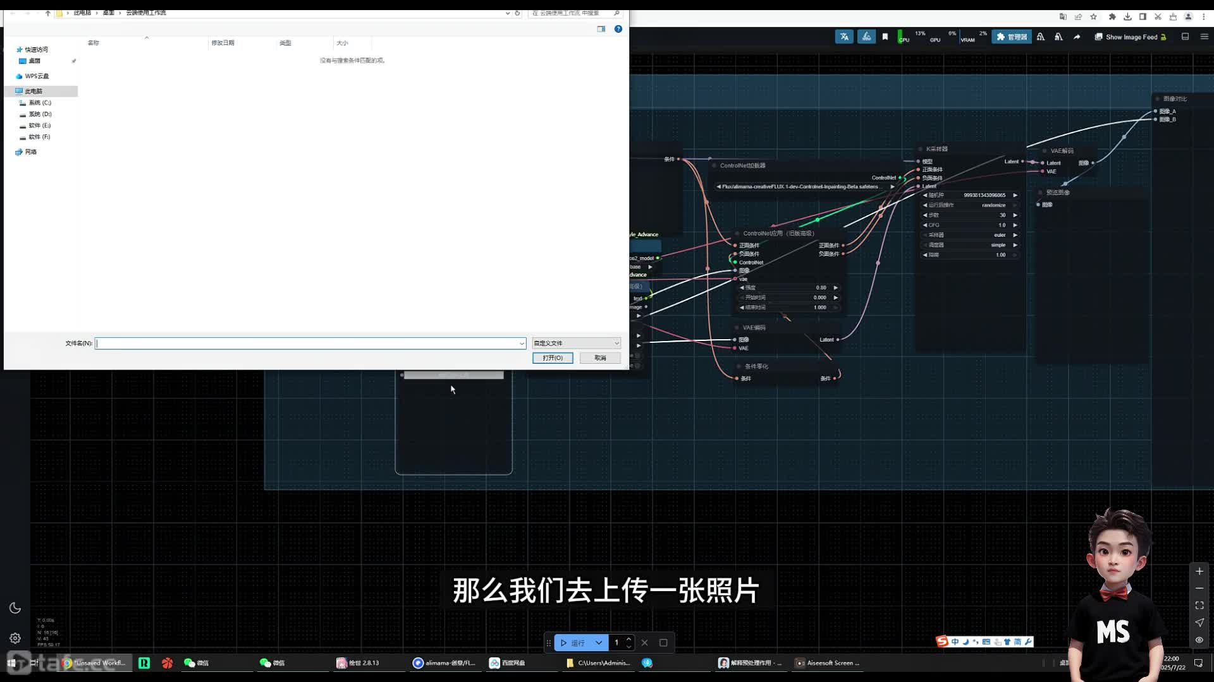The height and width of the screenshot is (682, 1214).
Task: Increase the run batch count stepper
Action: click(628, 639)
